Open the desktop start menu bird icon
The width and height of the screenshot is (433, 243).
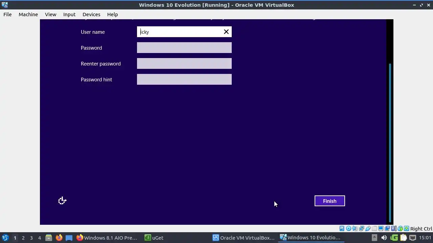coord(5,238)
